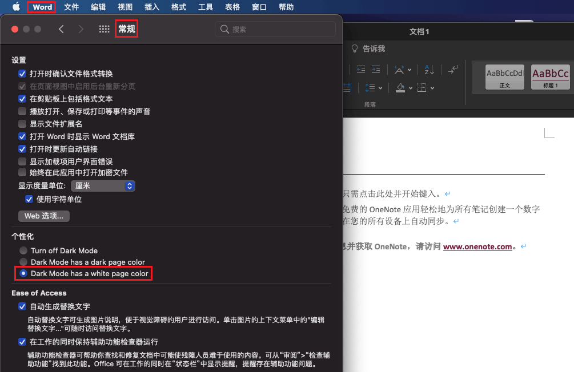Image resolution: width=574 pixels, height=372 pixels.
Task: Apply the 标题 1 style
Action: tap(550, 77)
